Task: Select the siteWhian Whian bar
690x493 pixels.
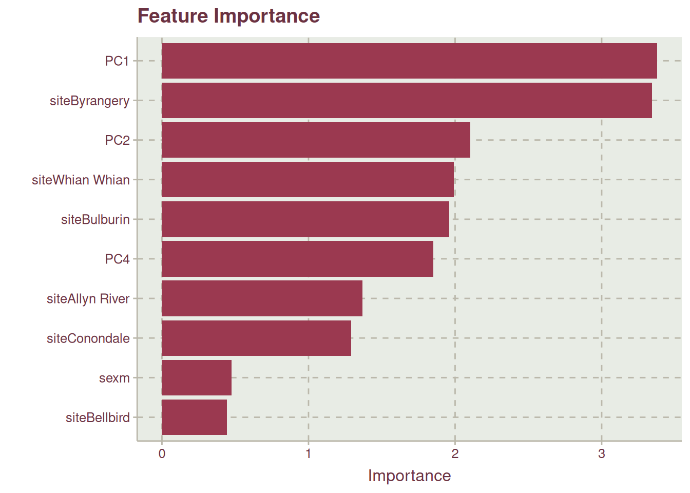Action: click(308, 180)
